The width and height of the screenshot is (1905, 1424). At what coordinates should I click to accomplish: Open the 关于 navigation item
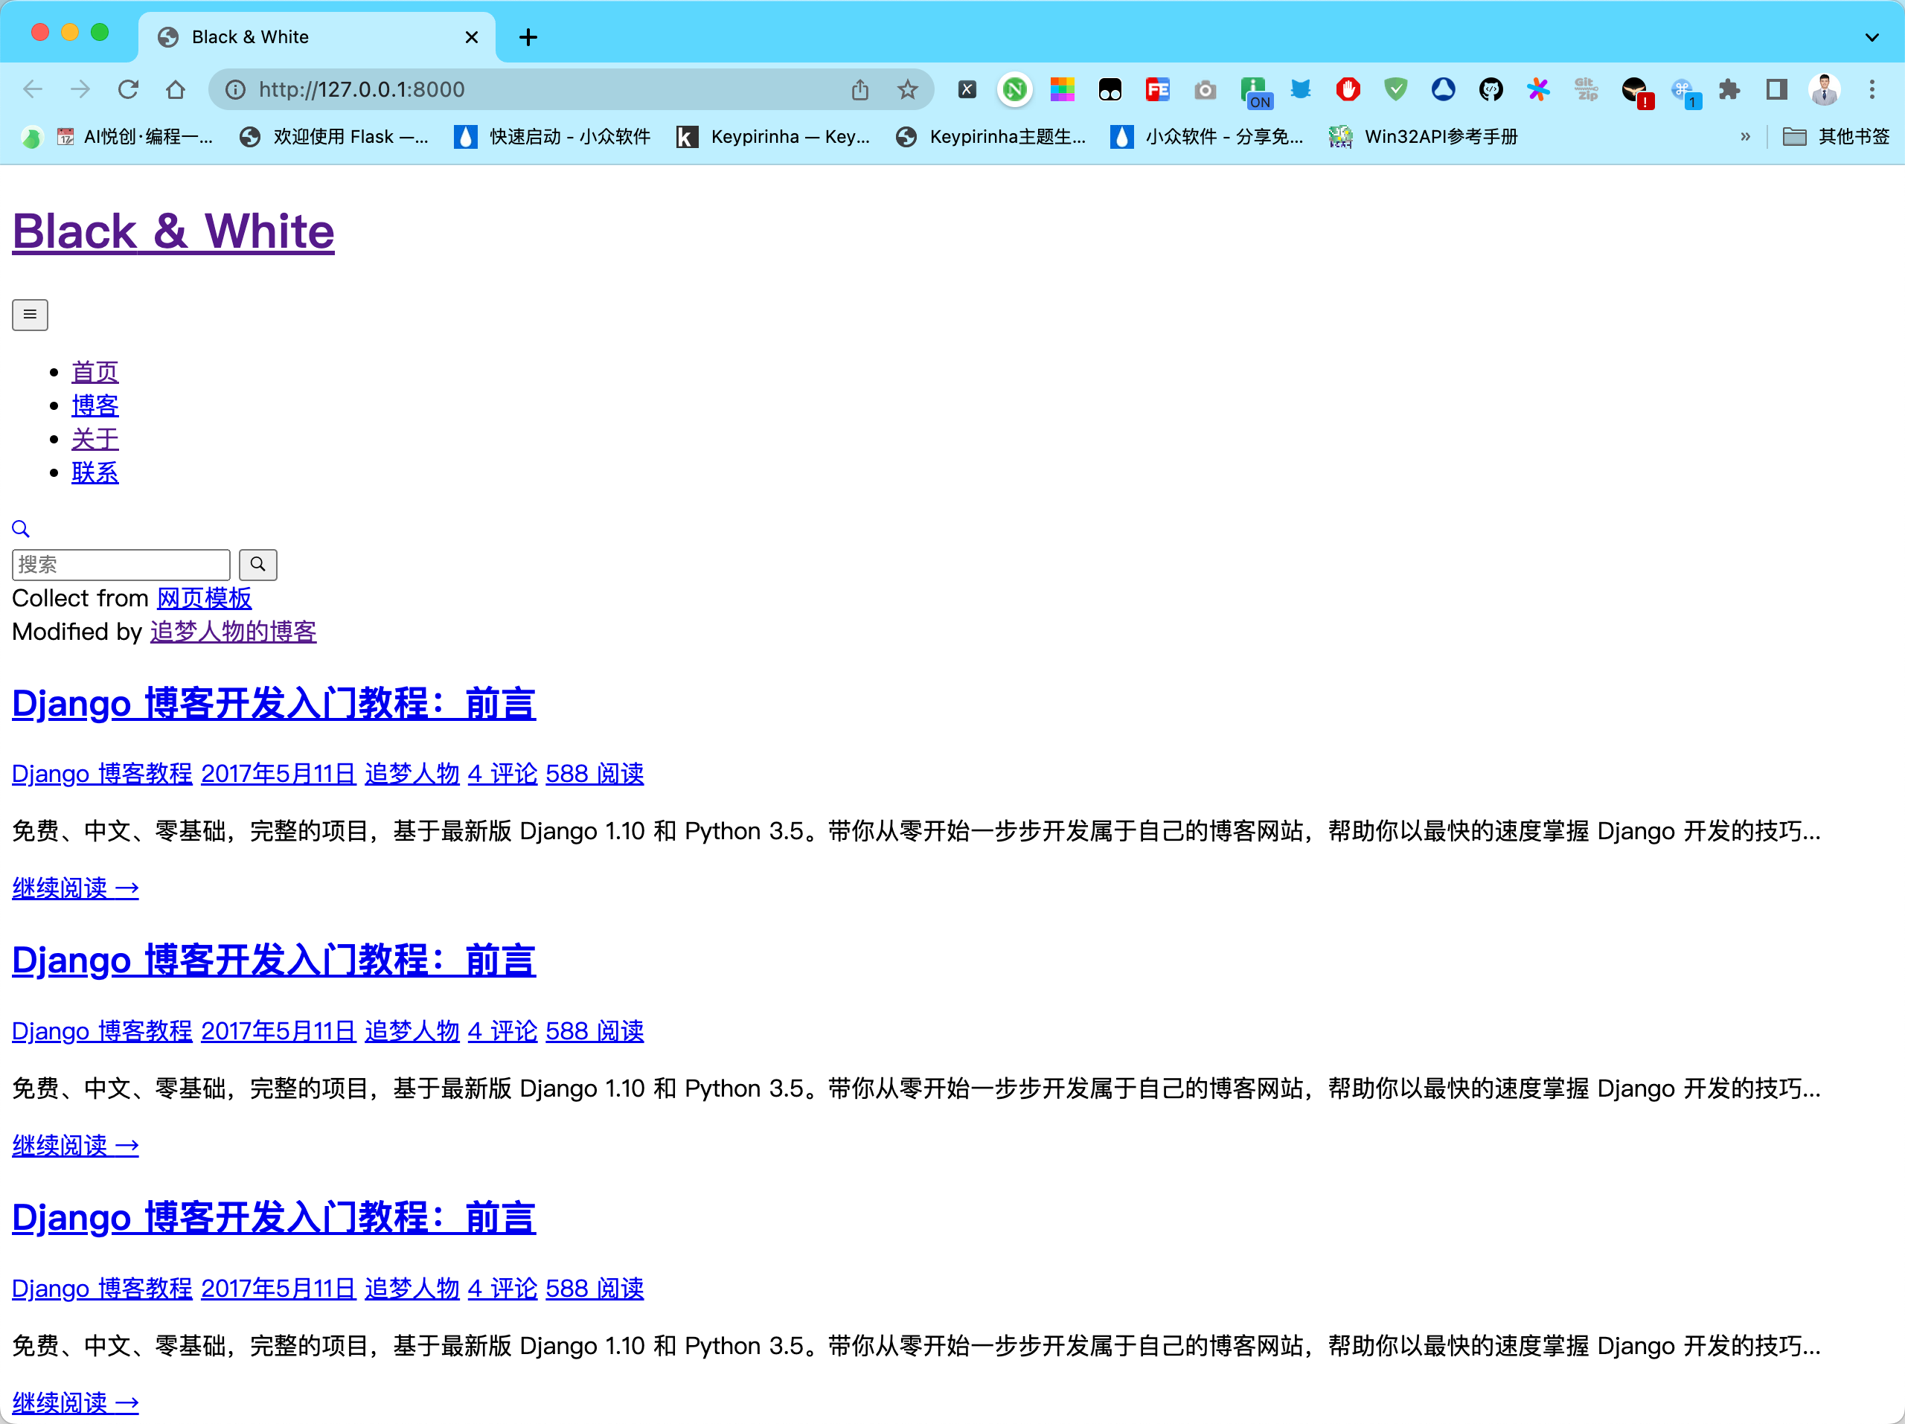pyautogui.click(x=95, y=439)
